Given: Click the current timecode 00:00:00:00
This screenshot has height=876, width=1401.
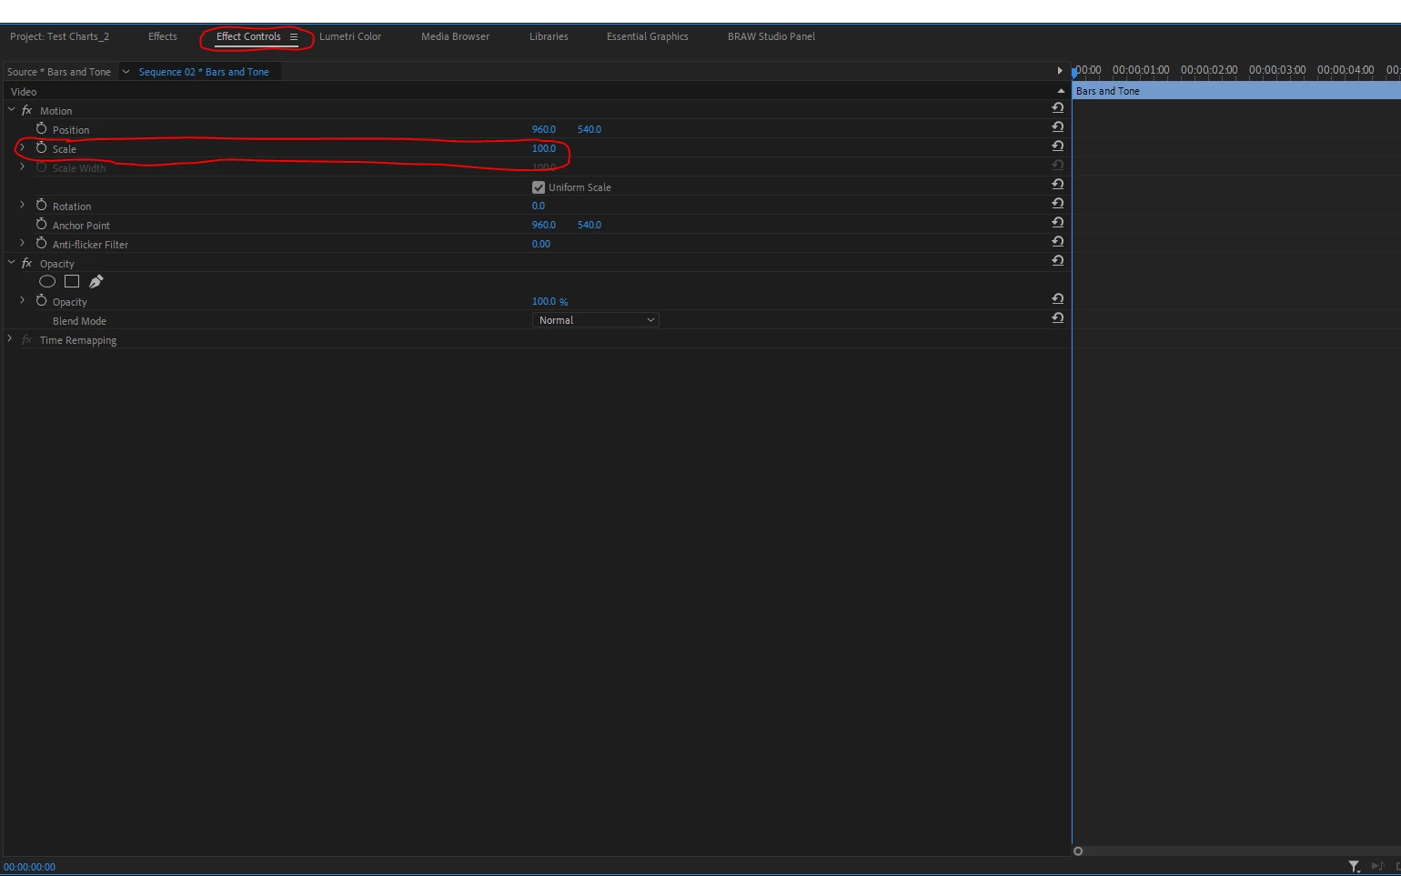Looking at the screenshot, I should (x=30, y=867).
